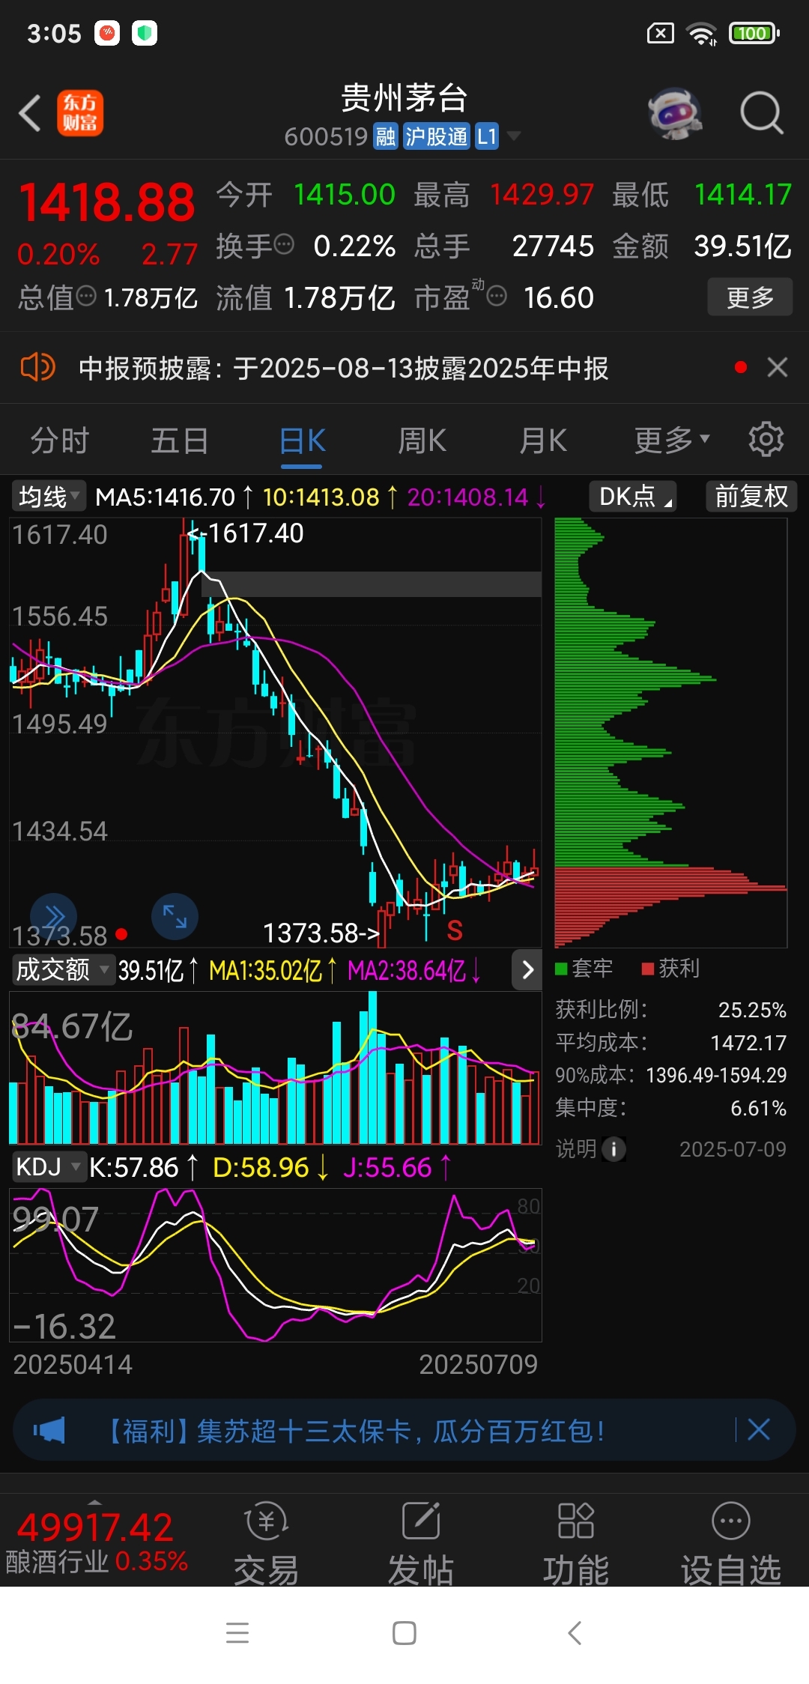Tap the candlestick chart area
This screenshot has height=1684, width=809.
coord(275,733)
